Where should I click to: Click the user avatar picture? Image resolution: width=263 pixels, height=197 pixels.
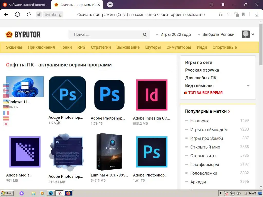(246, 34)
